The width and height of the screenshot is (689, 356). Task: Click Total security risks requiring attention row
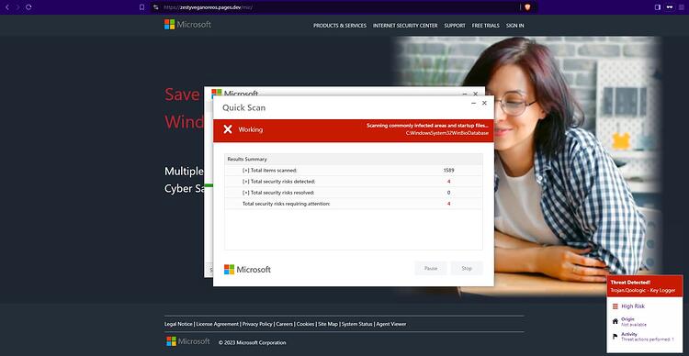354,204
